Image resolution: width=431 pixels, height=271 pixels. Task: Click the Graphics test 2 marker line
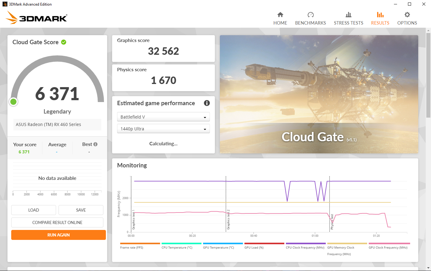click(226, 204)
